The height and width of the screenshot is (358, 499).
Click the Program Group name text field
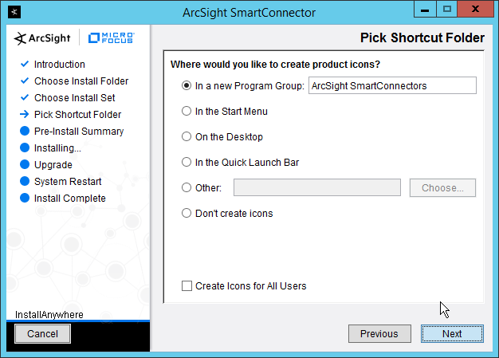[x=391, y=85]
